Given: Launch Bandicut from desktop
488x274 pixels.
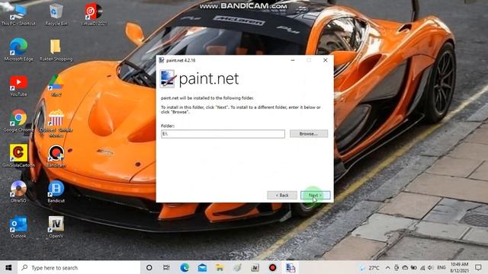Looking at the screenshot, I should tap(56, 191).
